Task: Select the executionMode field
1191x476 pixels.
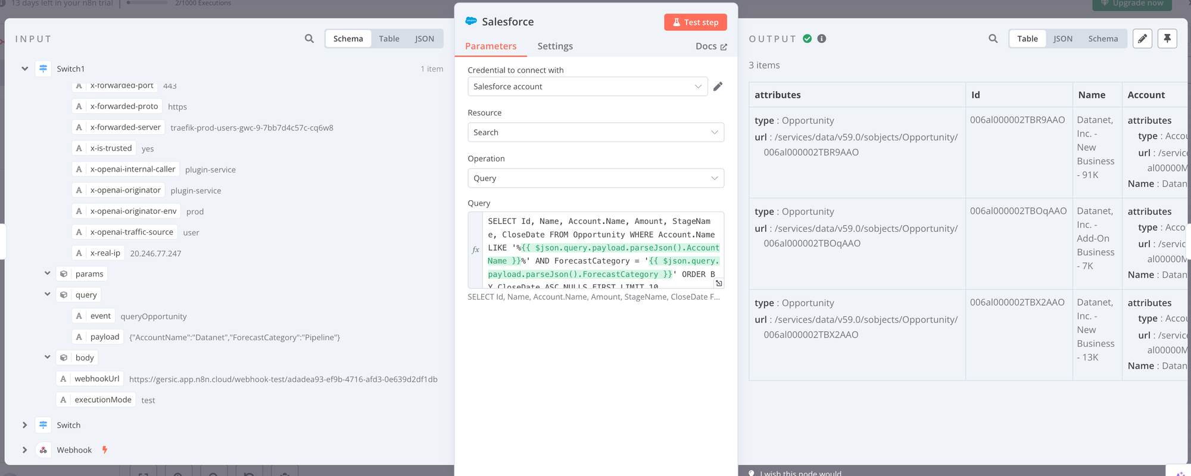Action: click(95, 400)
